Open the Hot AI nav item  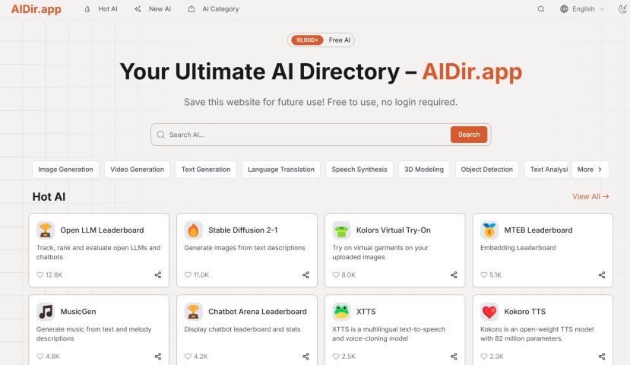click(x=101, y=9)
